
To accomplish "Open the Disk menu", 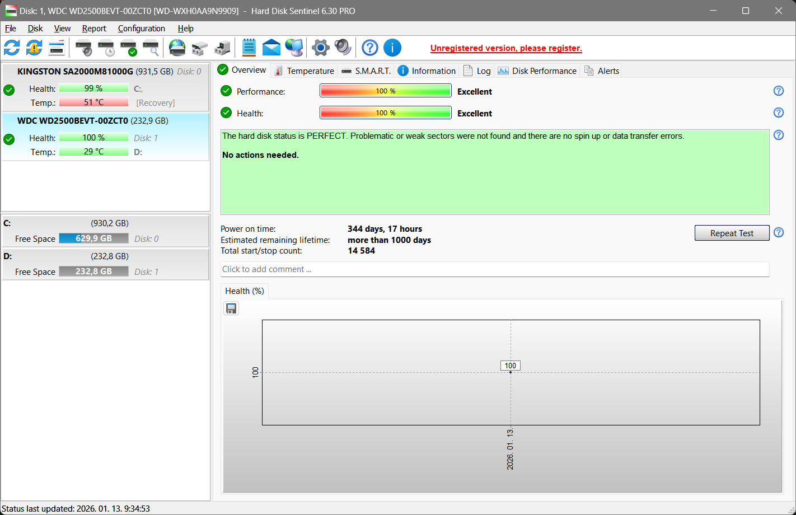I will pos(35,29).
